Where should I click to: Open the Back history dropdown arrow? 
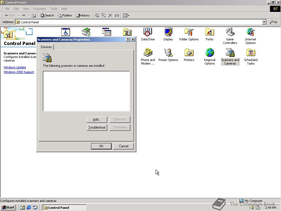point(18,15)
